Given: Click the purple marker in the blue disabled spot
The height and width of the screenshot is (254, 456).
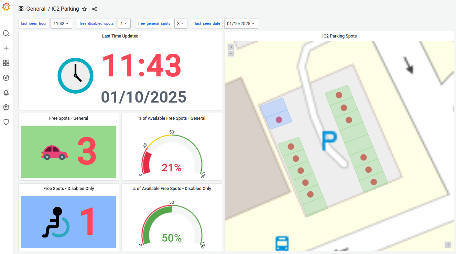Looking at the screenshot, I should click(279, 120).
